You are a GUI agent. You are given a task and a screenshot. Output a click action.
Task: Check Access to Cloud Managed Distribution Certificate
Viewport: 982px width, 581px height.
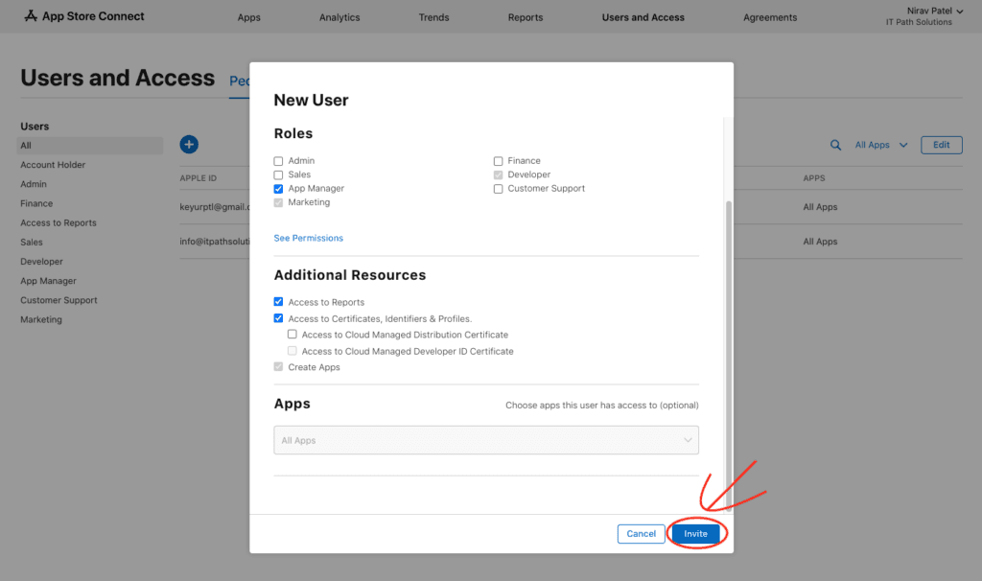292,335
